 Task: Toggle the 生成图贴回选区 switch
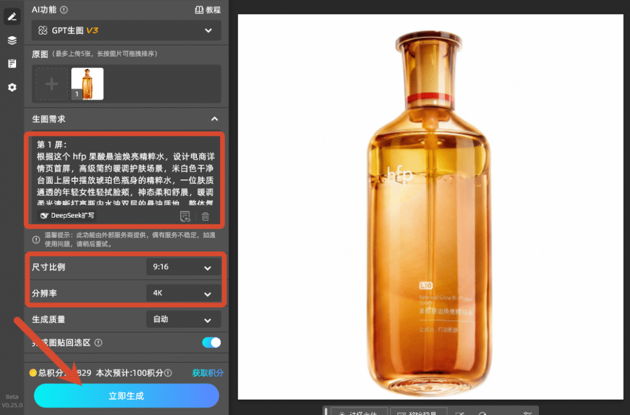click(212, 342)
